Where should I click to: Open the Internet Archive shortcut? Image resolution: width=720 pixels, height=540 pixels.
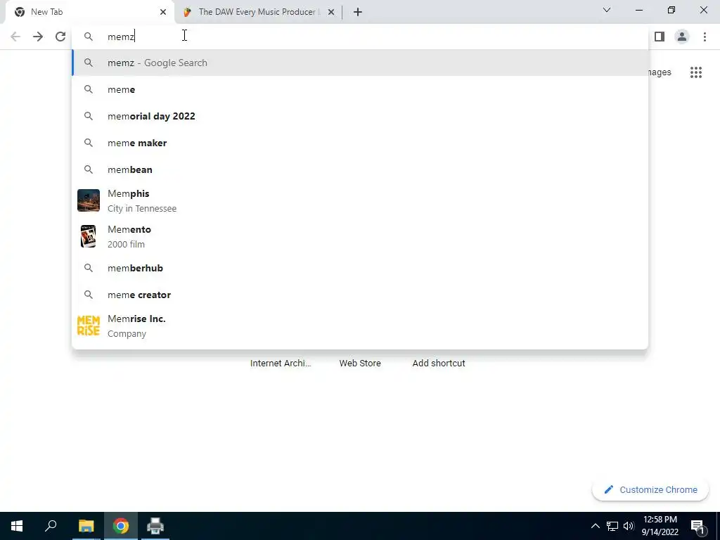pyautogui.click(x=281, y=364)
